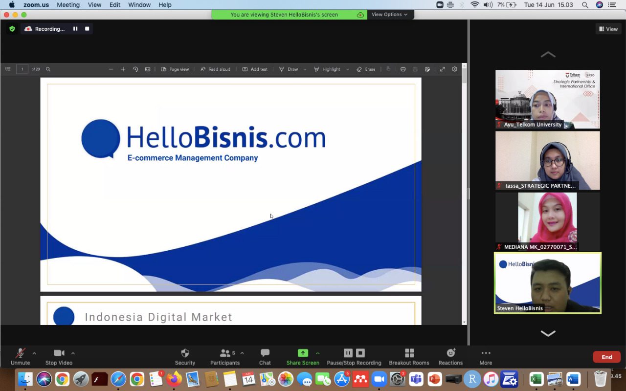Select MEDIANA MK video thumbnail
The image size is (626, 391).
(x=548, y=221)
